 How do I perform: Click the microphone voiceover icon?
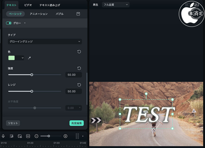click(x=3, y=136)
